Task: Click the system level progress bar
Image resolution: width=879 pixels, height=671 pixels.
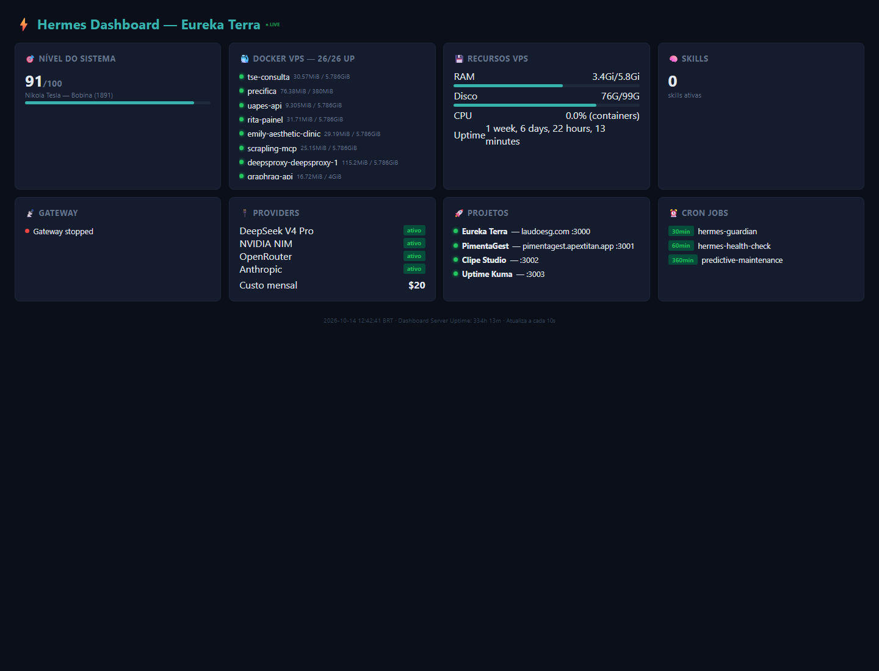Action: click(118, 103)
